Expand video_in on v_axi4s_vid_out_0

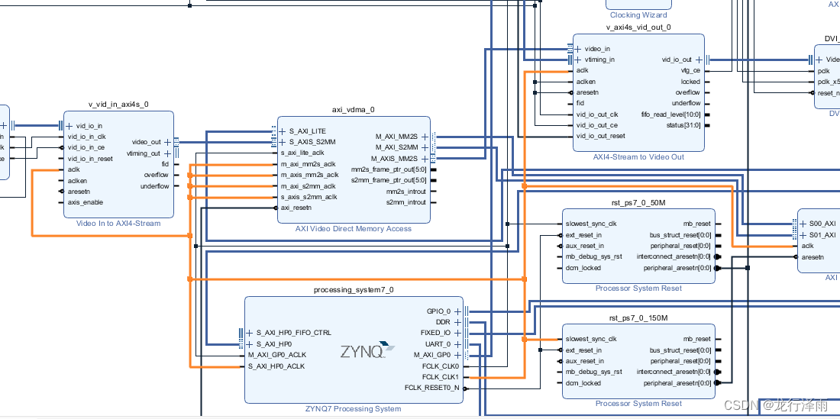[578, 49]
